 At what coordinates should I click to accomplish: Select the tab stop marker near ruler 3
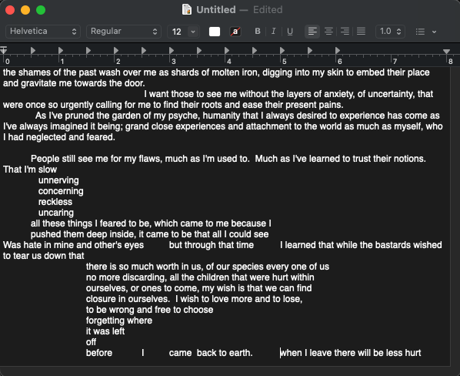(172, 51)
